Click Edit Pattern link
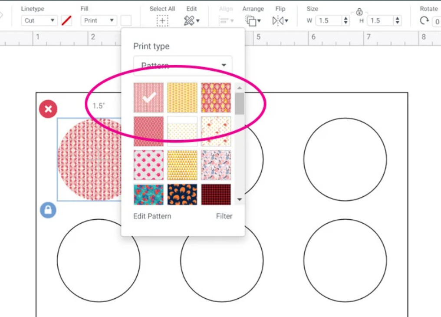441x317 pixels. [x=152, y=216]
